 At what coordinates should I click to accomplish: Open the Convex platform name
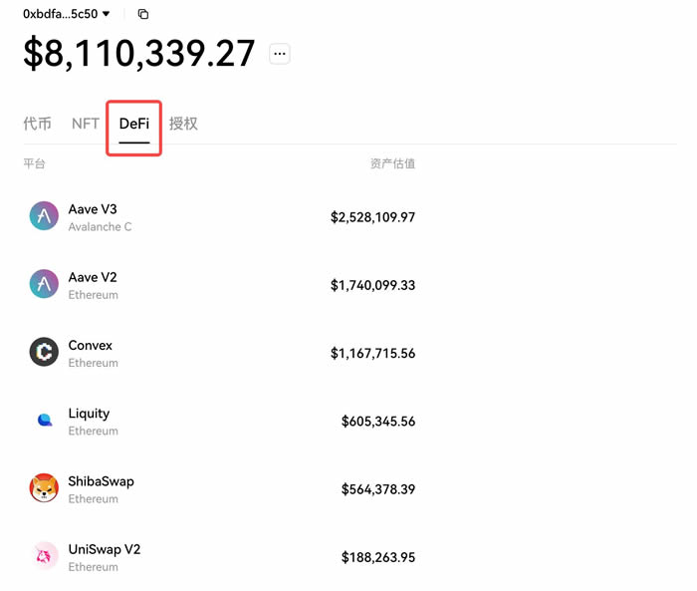tap(91, 345)
